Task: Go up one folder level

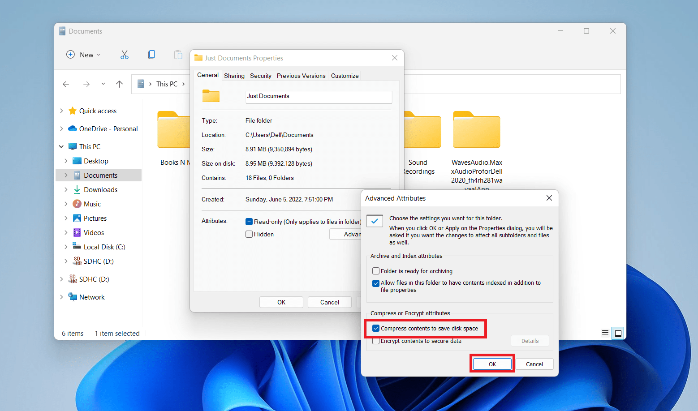Action: coord(119,84)
